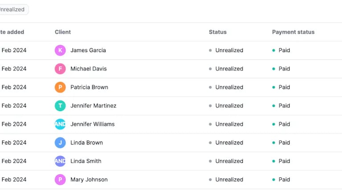Open Patricia Brown's orange P avatar
Screen dimensions: 342x190
coord(60,87)
